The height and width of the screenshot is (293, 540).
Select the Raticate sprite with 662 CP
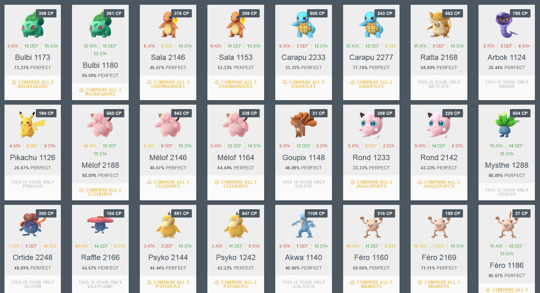439,25
